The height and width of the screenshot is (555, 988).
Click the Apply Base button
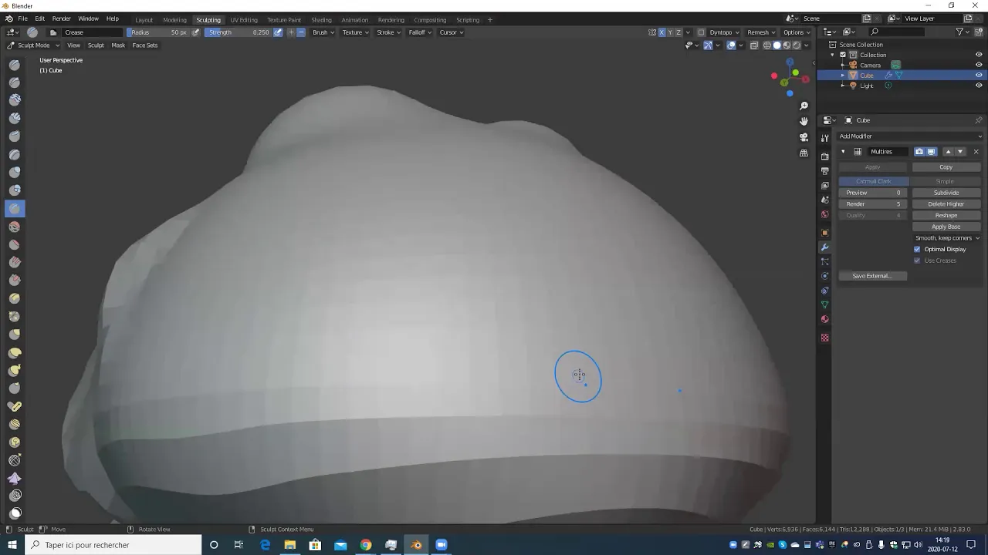tap(946, 227)
